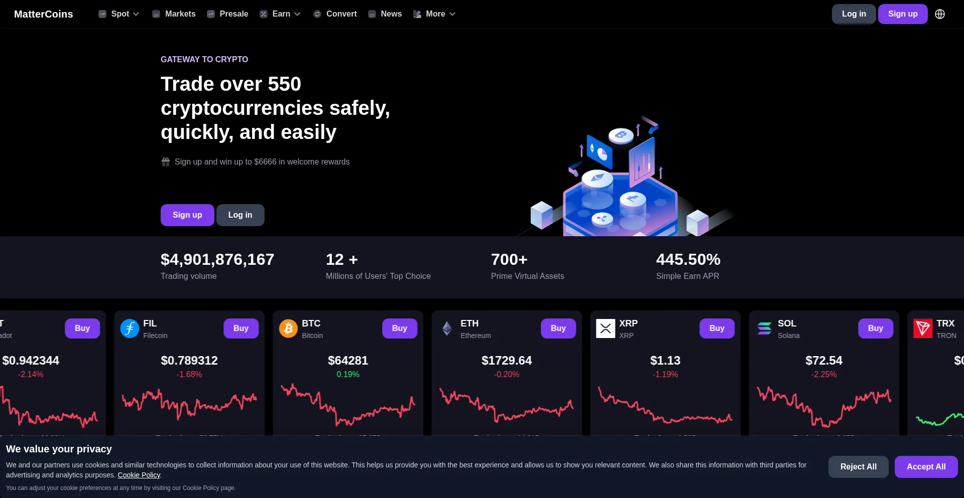This screenshot has width=964, height=498.
Task: Click the hero Sign up button
Action: [187, 215]
